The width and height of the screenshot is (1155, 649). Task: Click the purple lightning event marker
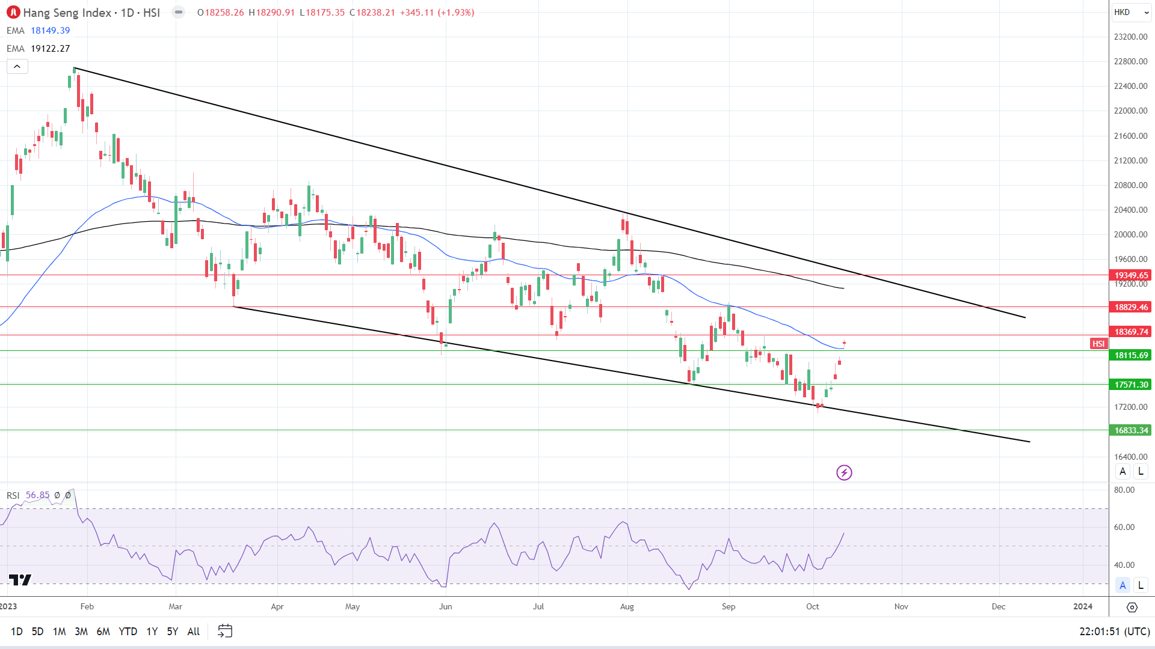tap(844, 473)
